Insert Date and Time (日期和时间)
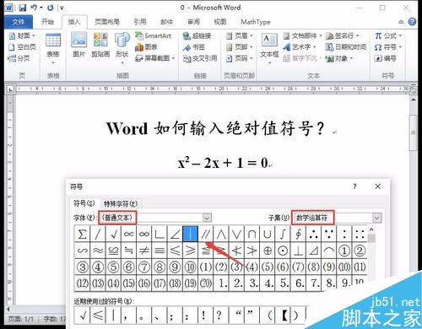The width and height of the screenshot is (422, 329). 346,47
